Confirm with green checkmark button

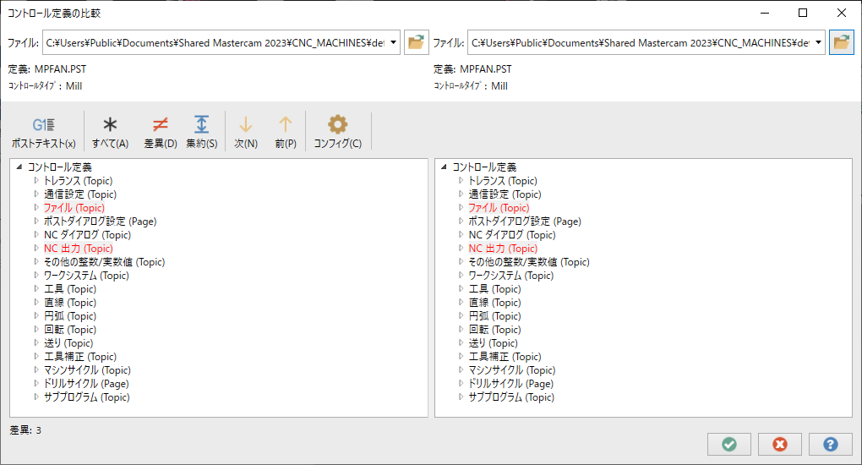pos(729,444)
